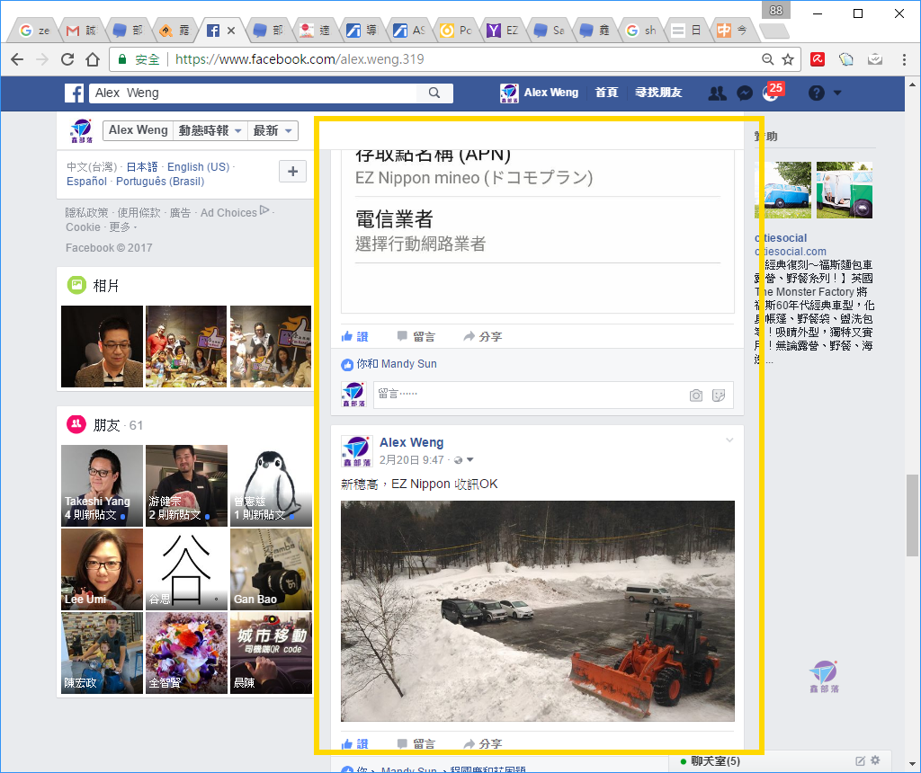Viewport: 921px width, 773px height.
Task: Open Messenger messages icon
Action: pos(744,93)
